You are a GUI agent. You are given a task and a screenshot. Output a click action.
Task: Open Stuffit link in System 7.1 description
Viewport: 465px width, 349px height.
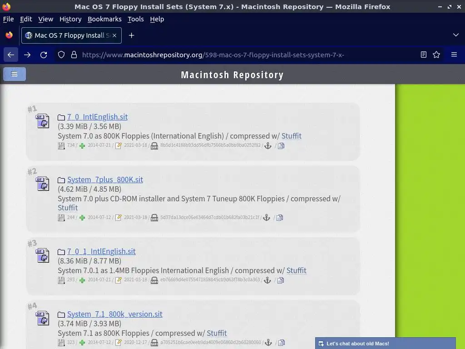pyautogui.click(x=217, y=333)
